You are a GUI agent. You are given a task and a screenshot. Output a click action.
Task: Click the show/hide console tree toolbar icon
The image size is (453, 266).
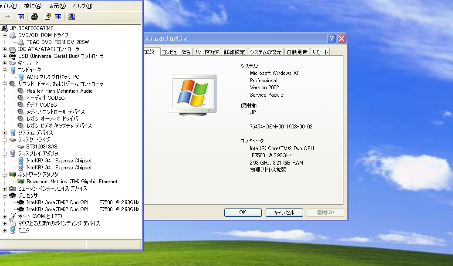tap(20, 16)
